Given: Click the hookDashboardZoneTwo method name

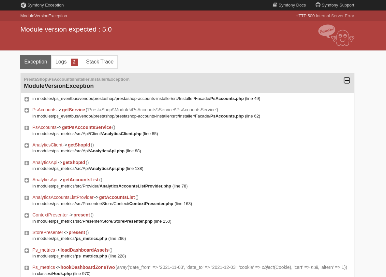Looking at the screenshot, I should (x=88, y=268).
